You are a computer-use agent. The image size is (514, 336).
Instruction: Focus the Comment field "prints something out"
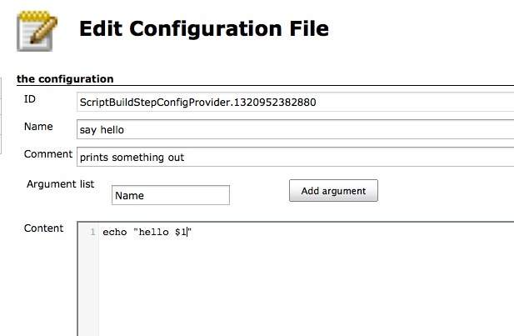tap(295, 158)
